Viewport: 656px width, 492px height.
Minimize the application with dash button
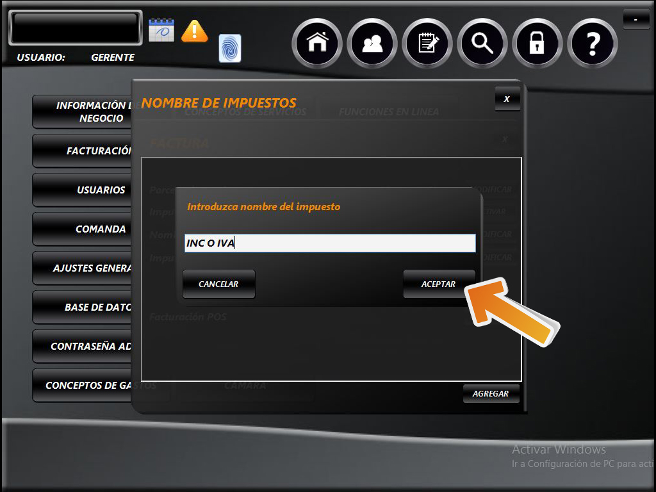pyautogui.click(x=635, y=20)
